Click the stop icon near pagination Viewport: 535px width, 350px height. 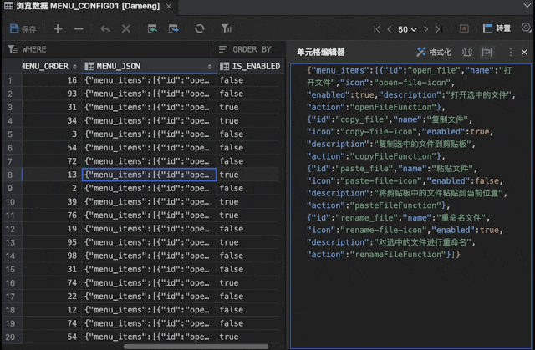tap(464, 29)
